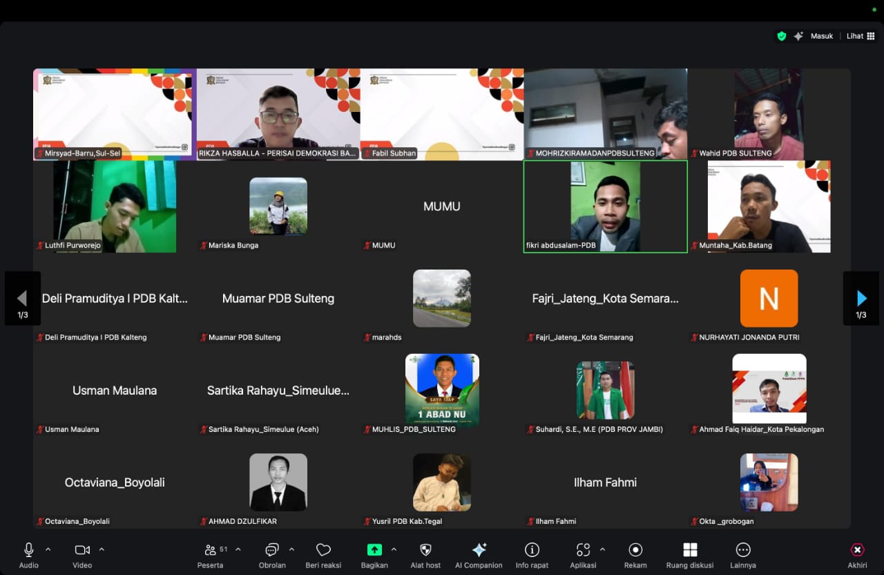Start recording with the Rekam button
This screenshot has height=575, width=884.
(635, 550)
